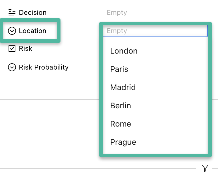Click the Decision property name
Viewport: 218px width, 179px height.
pos(33,13)
